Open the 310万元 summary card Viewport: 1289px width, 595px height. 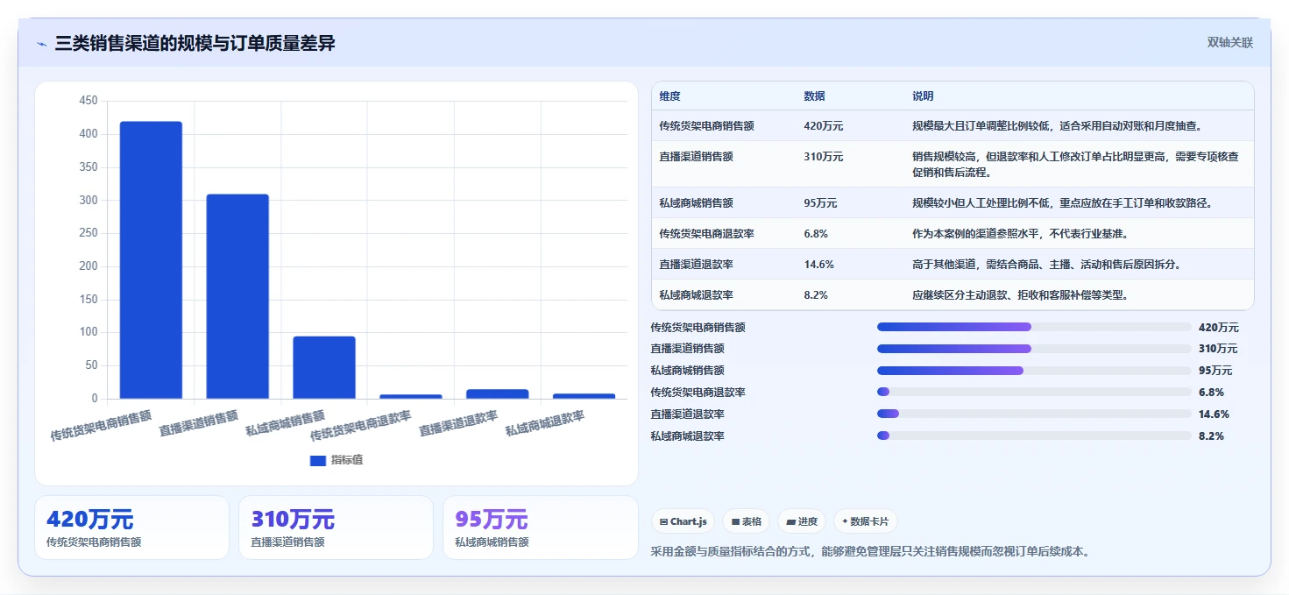pos(336,528)
